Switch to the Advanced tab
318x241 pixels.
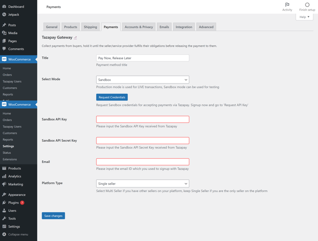(206, 27)
